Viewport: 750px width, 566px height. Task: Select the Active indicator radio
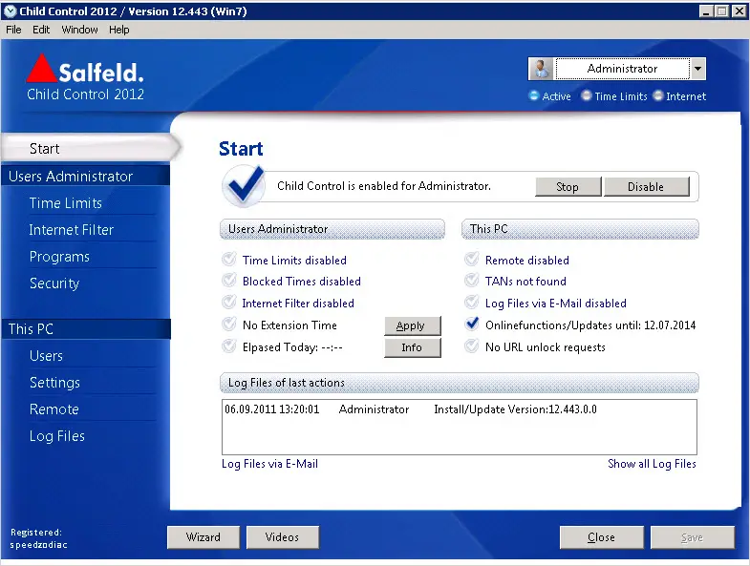click(x=534, y=95)
